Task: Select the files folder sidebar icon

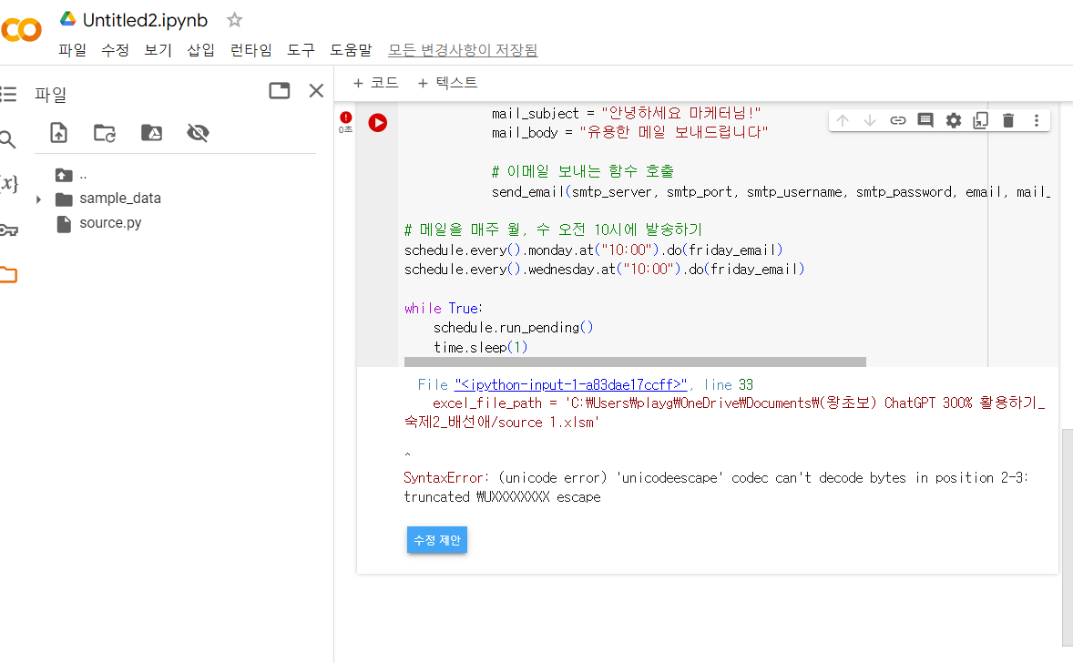Action: coord(8,274)
